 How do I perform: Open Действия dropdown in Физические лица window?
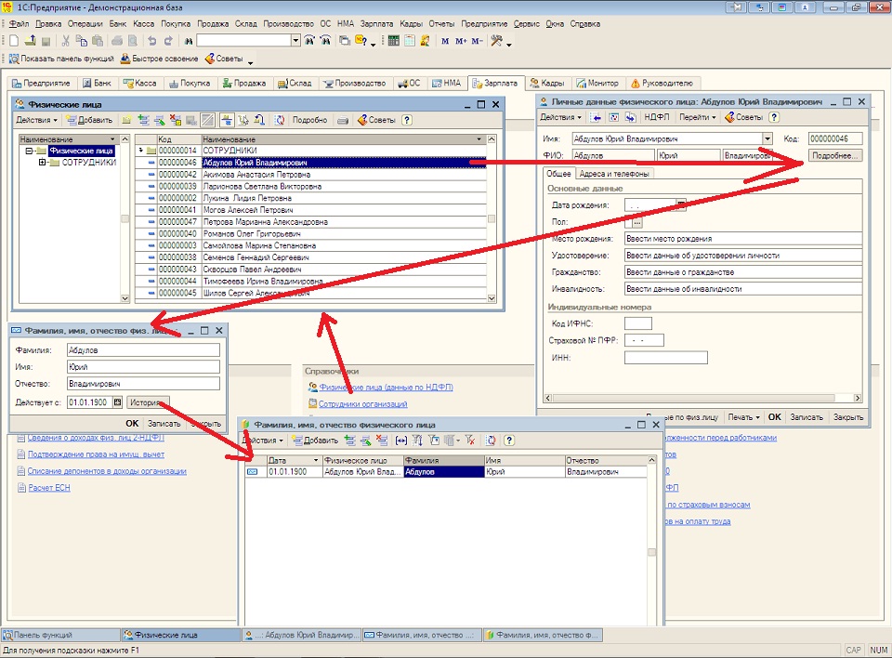36,120
